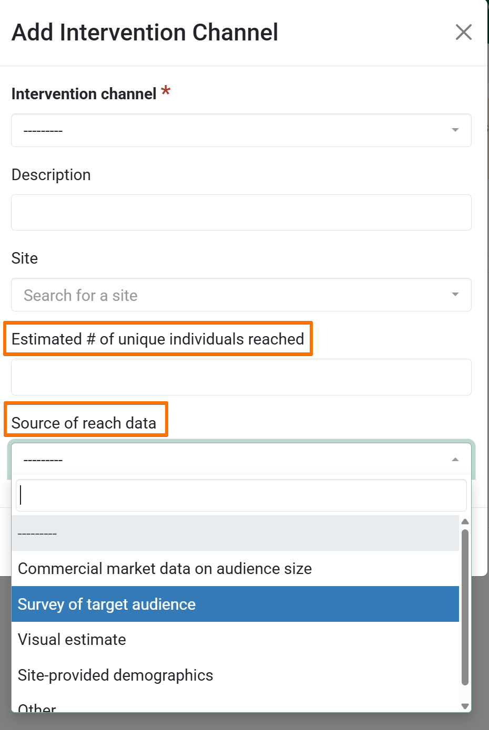Click the Source of reach data up-caret
This screenshot has width=489, height=730.
pos(455,460)
